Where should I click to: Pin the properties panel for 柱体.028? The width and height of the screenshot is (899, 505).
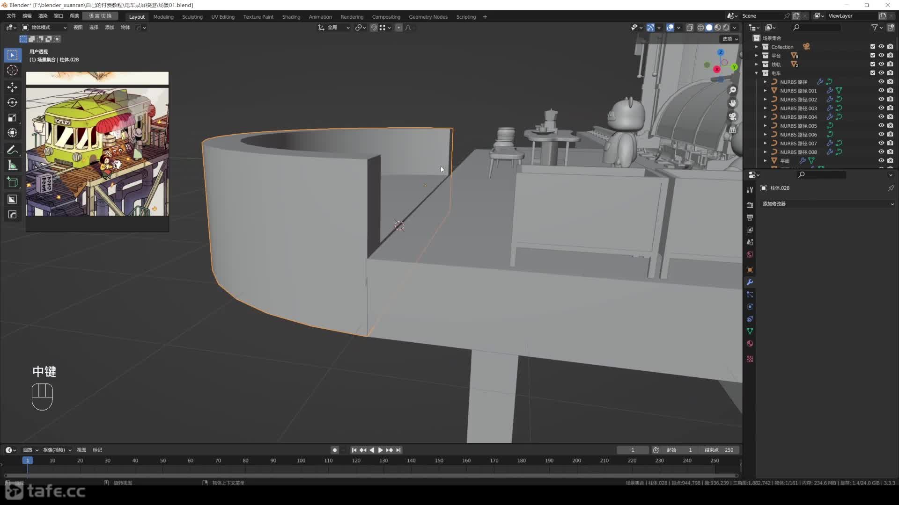coord(891,188)
